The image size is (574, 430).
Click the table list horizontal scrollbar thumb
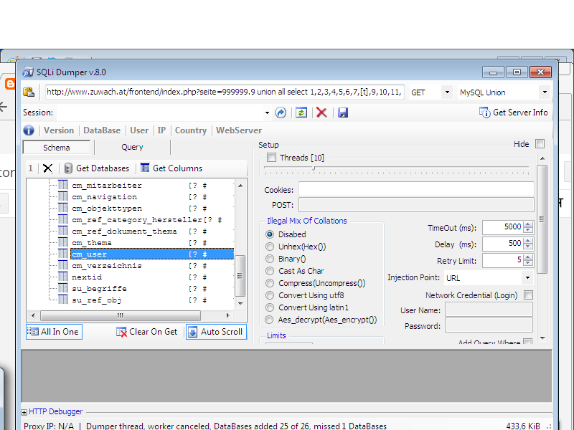click(x=121, y=315)
